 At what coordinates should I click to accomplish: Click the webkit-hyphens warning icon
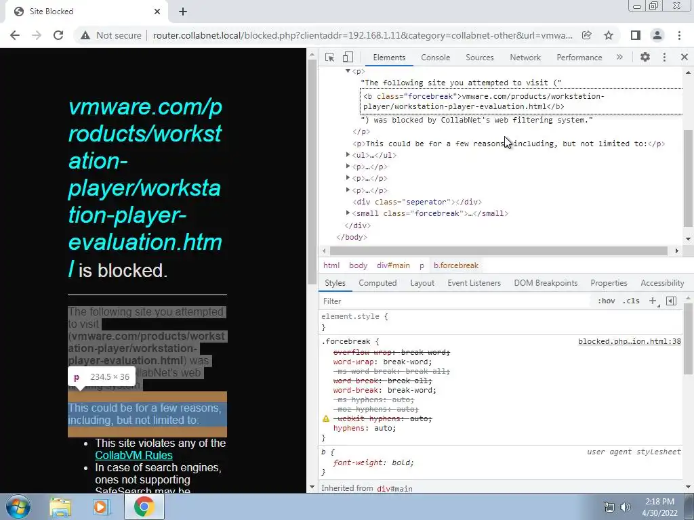click(x=326, y=418)
